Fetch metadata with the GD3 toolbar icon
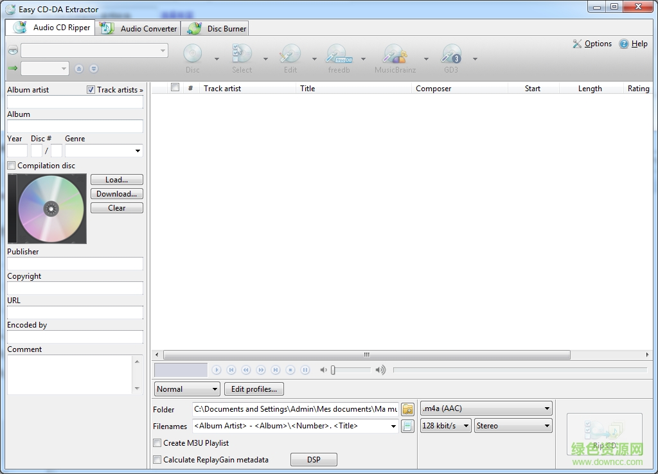This screenshot has height=474, width=658. [451, 55]
